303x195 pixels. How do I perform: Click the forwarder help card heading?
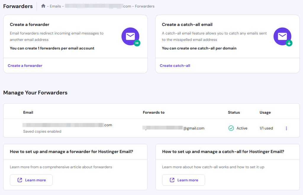(72, 151)
